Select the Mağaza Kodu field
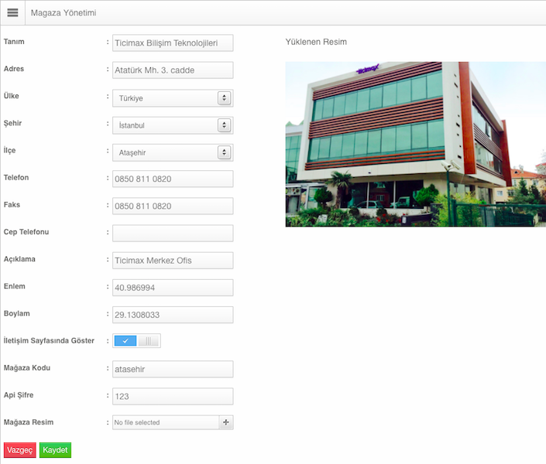546x464 pixels. [173, 370]
